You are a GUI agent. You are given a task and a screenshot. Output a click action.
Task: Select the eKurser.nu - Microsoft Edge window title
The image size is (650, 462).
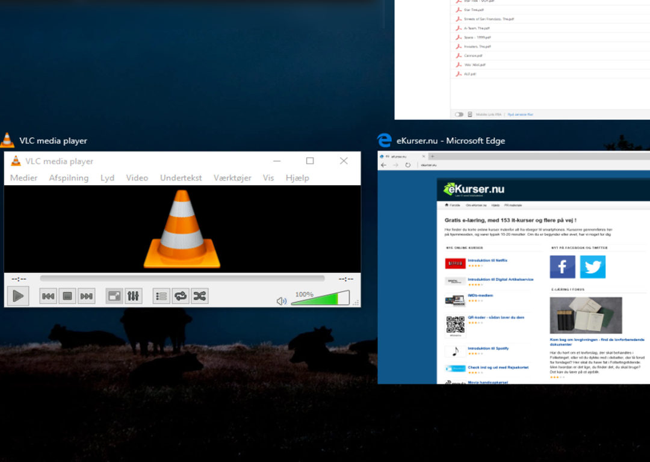coord(451,141)
